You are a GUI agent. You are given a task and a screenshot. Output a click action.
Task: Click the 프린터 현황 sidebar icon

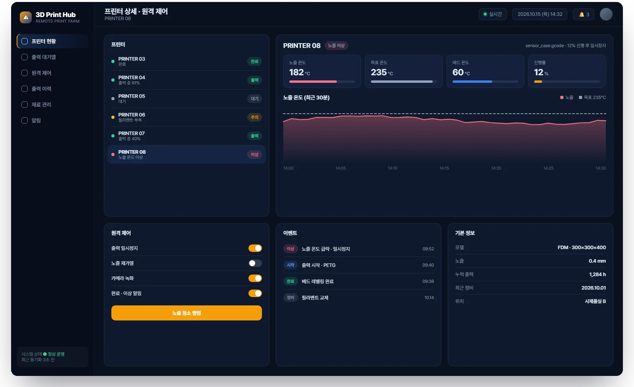pyautogui.click(x=25, y=41)
